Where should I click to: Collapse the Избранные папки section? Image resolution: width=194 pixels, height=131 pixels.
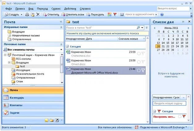click(61, 27)
